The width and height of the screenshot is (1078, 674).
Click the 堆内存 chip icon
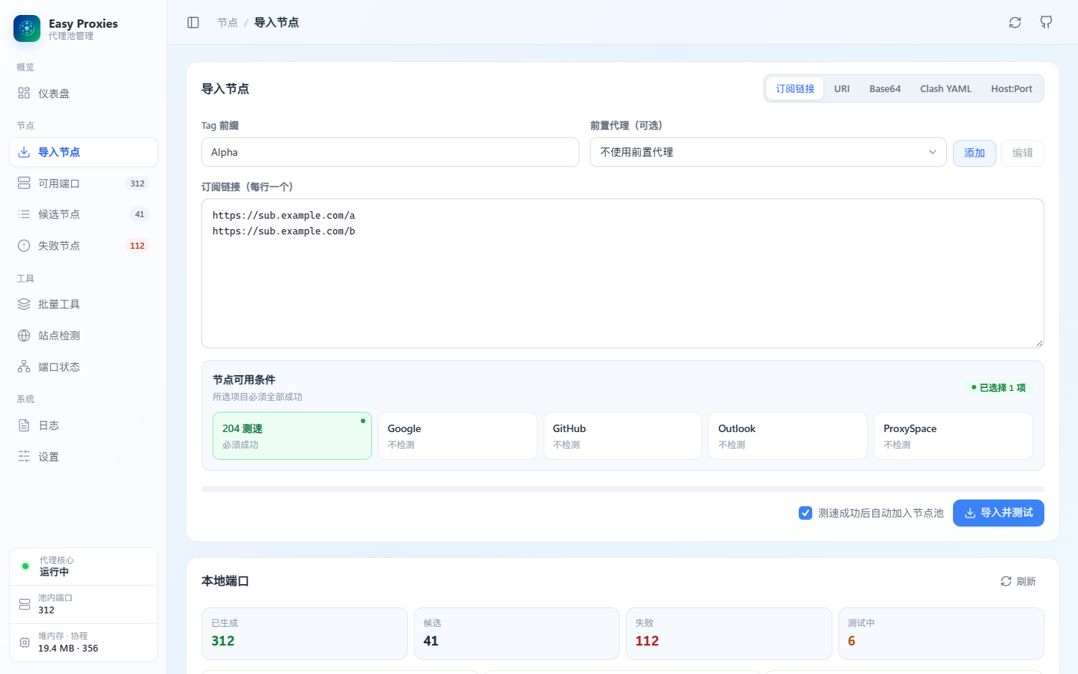point(25,643)
